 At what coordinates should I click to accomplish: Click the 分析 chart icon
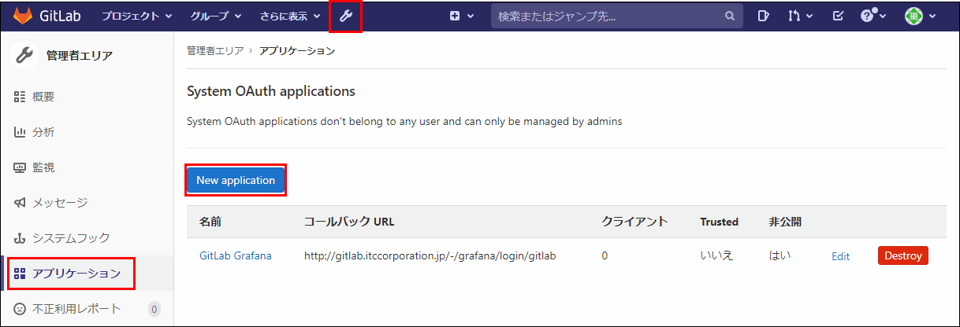pos(20,132)
